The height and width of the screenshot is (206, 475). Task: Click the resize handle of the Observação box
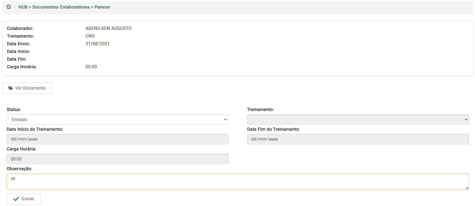click(x=467, y=188)
